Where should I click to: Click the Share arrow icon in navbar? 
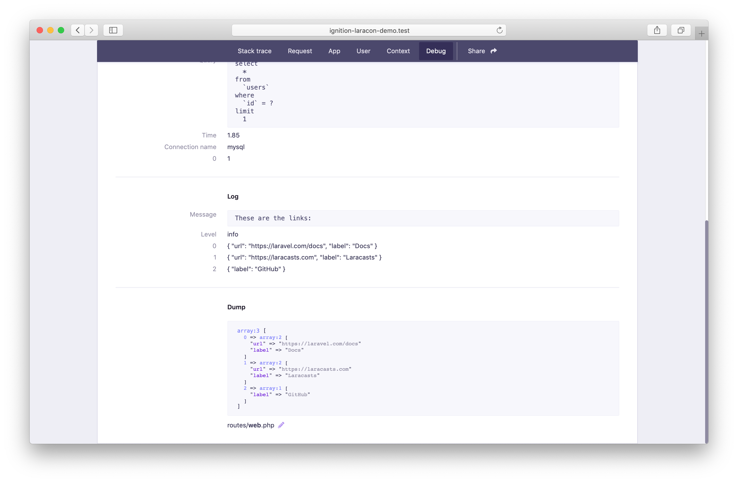click(494, 51)
